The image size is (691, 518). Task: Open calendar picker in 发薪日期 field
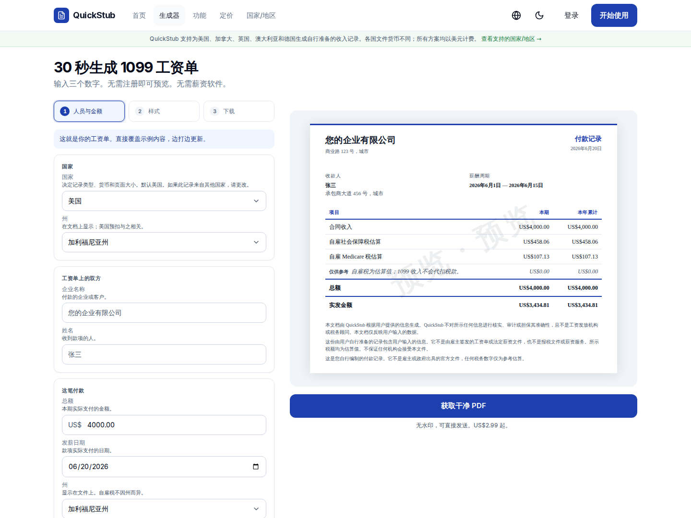256,467
